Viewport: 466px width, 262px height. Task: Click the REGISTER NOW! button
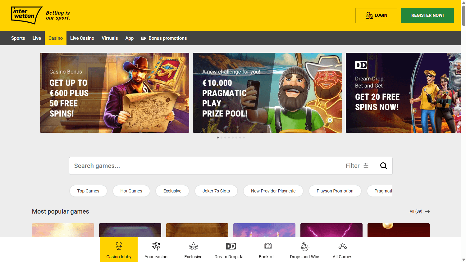point(427,16)
